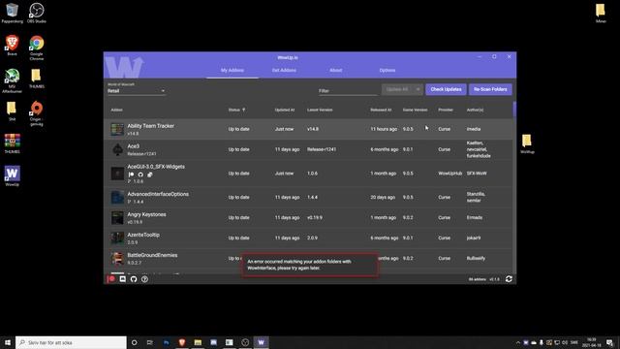Screen dimensions: 620x349
Task: Sort by the Updated At column header
Action: (285, 110)
